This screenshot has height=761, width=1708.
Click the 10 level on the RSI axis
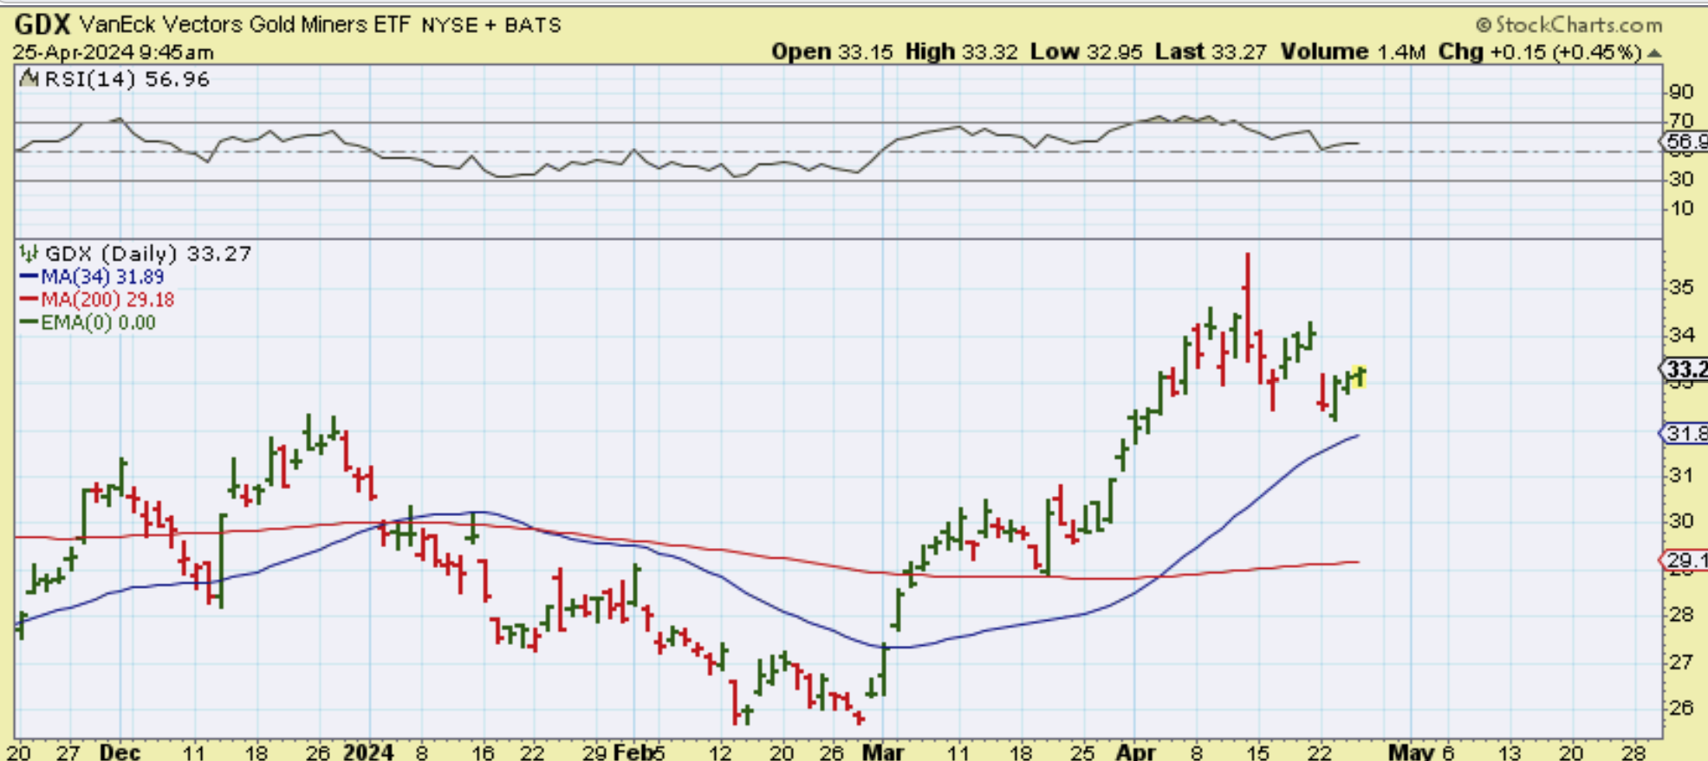(x=1680, y=209)
